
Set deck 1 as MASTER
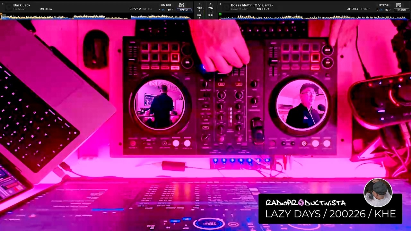coord(184,10)
